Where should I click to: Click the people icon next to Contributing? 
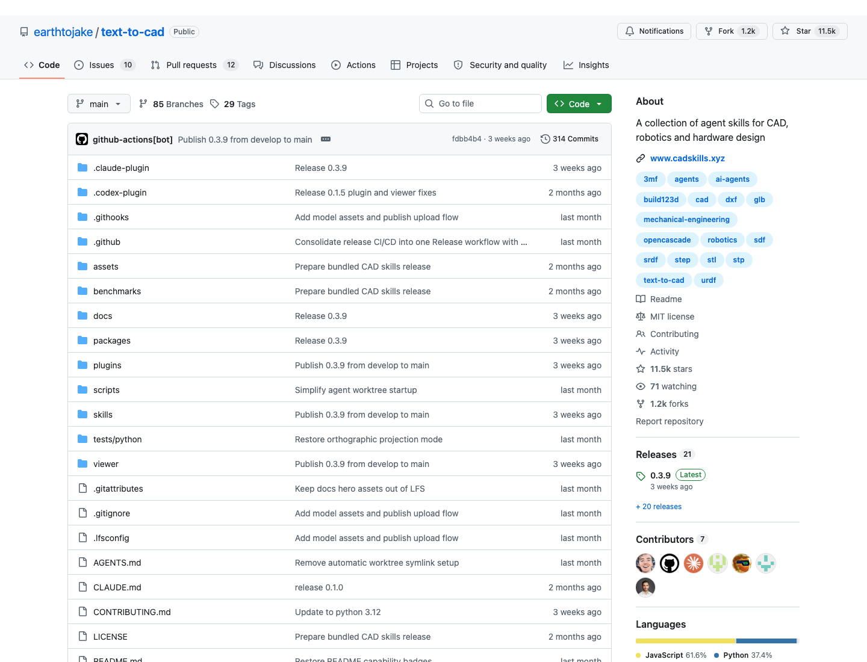(x=641, y=334)
